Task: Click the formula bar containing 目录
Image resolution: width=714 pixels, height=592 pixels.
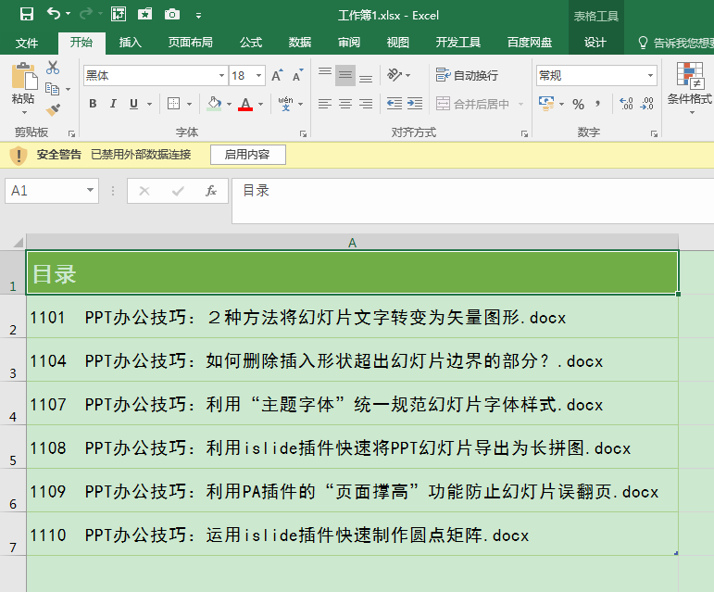Action: [472, 201]
